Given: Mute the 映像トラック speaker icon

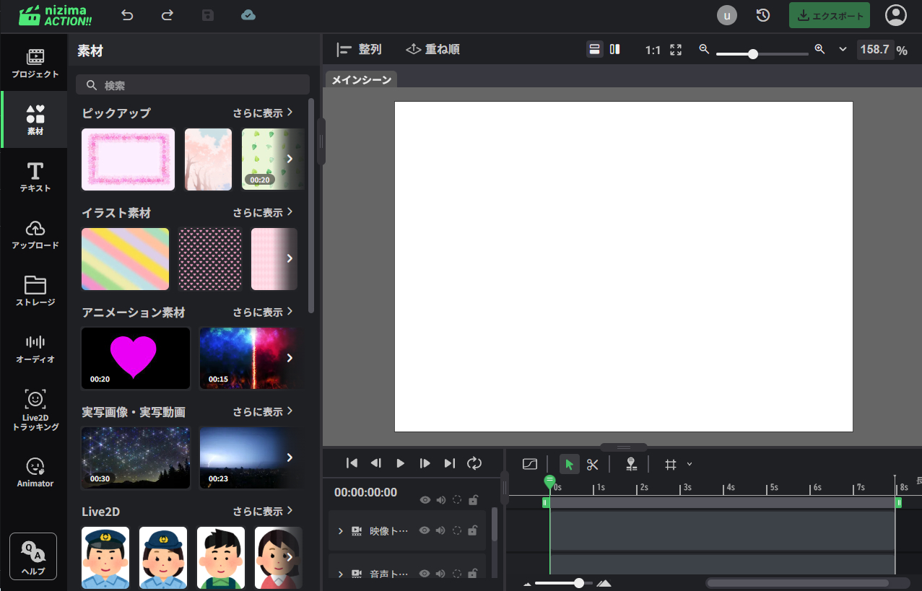Looking at the screenshot, I should pos(440,530).
